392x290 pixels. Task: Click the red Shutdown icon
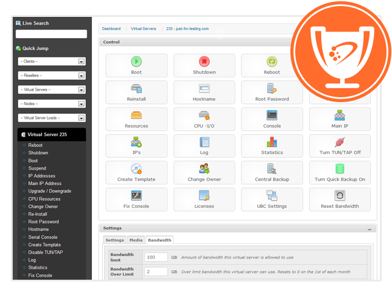point(204,62)
